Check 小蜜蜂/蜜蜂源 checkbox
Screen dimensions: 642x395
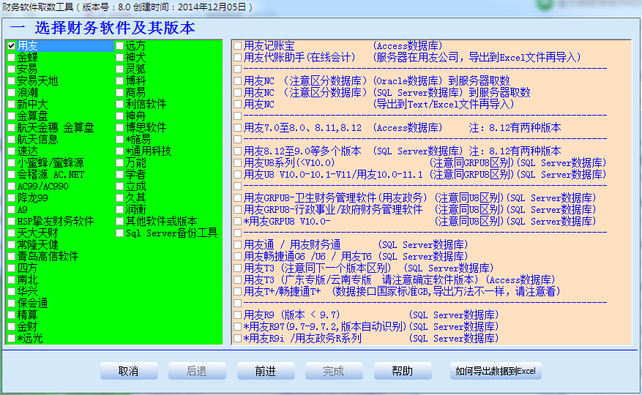point(12,163)
